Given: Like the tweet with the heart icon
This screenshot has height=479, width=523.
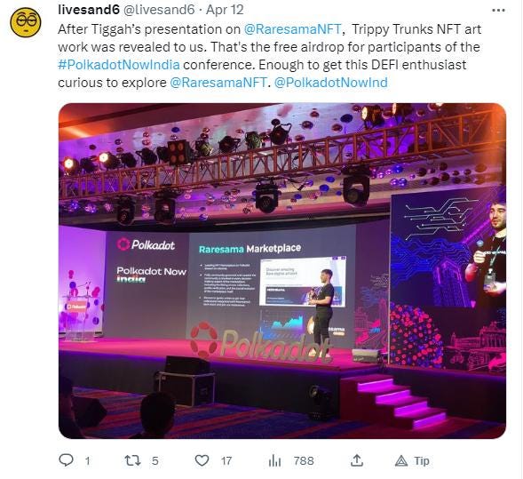Looking at the screenshot, I should [202, 460].
